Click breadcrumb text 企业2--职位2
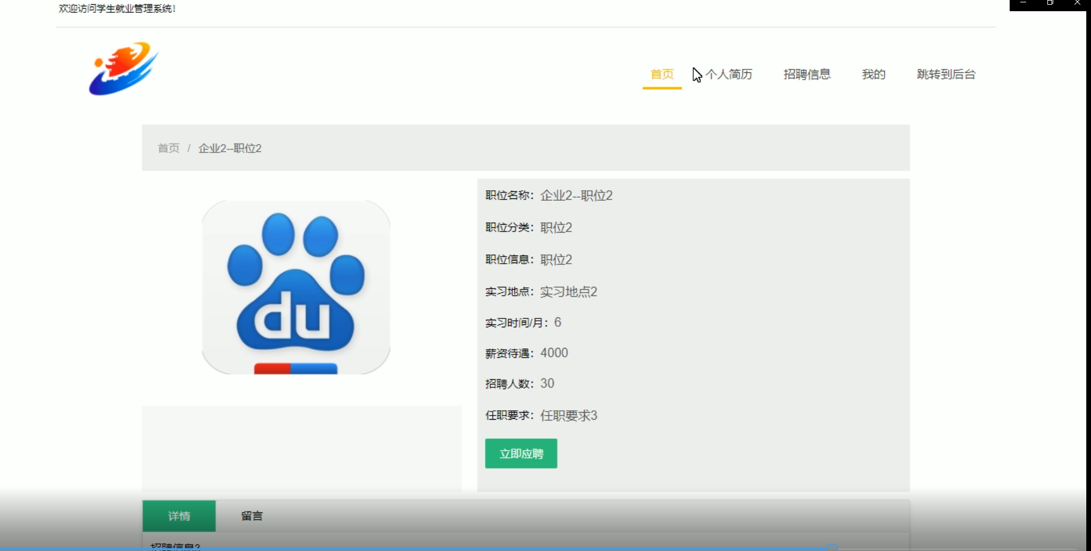Screen dimensions: 1091x551 tap(230, 148)
